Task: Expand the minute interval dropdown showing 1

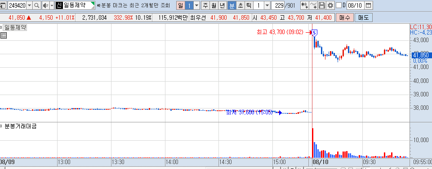Action: [267, 5]
